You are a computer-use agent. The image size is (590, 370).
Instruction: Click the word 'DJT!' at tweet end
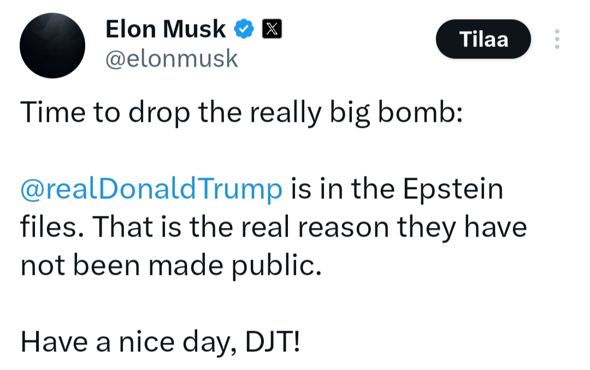tap(273, 342)
